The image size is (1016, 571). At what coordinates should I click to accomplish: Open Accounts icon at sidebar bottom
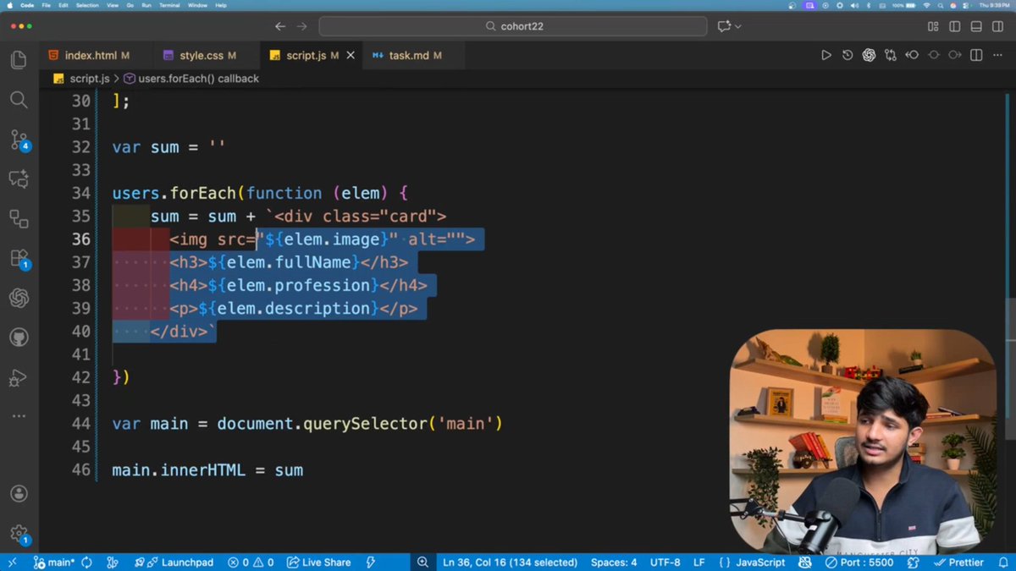pos(19,493)
